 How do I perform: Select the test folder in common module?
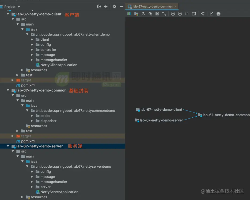29,131
